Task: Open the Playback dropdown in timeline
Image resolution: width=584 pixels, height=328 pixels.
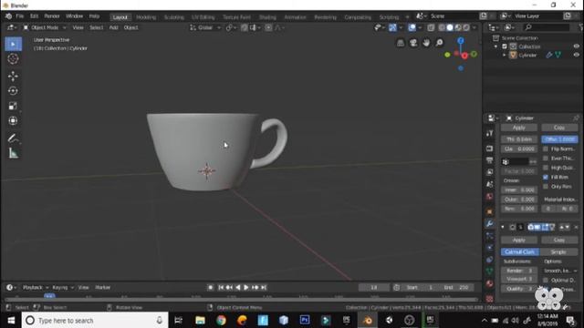Action: (x=36, y=288)
